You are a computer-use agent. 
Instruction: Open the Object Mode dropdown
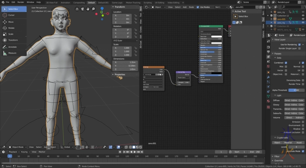coord(18,147)
